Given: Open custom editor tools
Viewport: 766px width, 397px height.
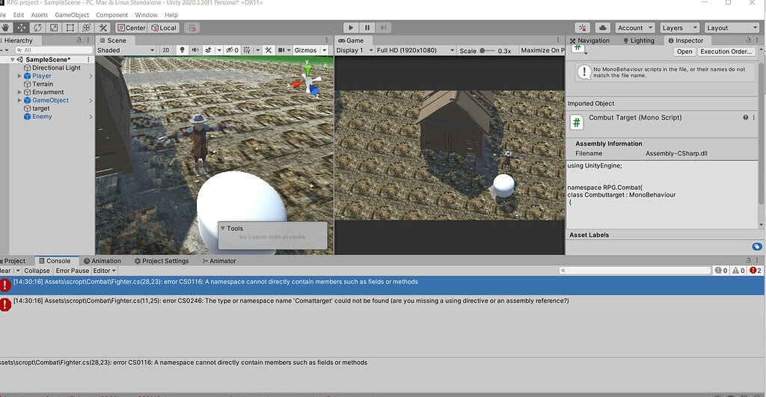Looking at the screenshot, I should (x=102, y=28).
